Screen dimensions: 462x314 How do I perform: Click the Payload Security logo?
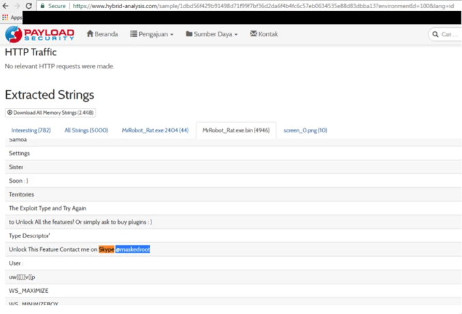pyautogui.click(x=40, y=34)
